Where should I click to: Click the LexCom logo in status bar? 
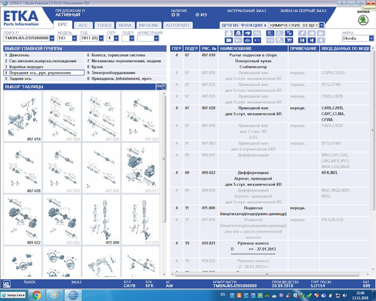tap(7, 285)
